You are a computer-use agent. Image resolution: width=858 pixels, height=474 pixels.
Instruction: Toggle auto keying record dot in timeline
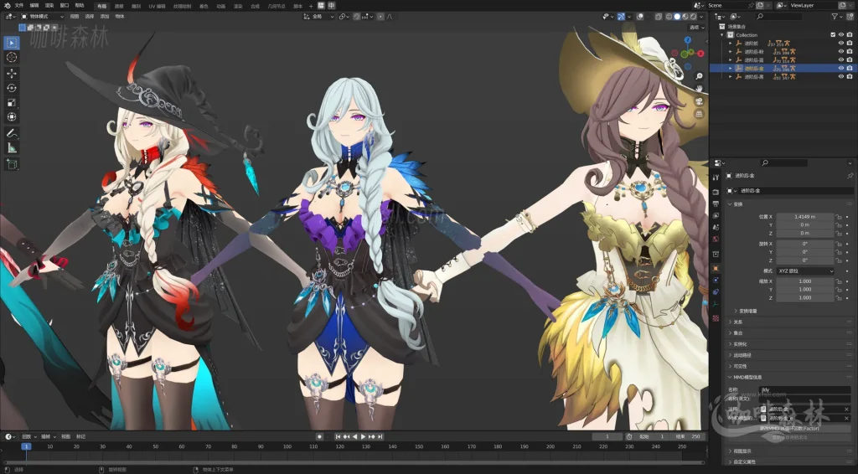point(319,436)
